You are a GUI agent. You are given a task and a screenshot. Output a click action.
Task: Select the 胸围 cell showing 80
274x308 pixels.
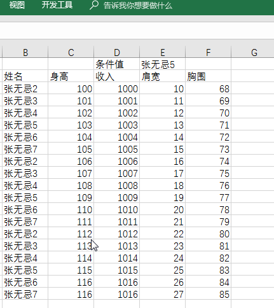click(209, 234)
